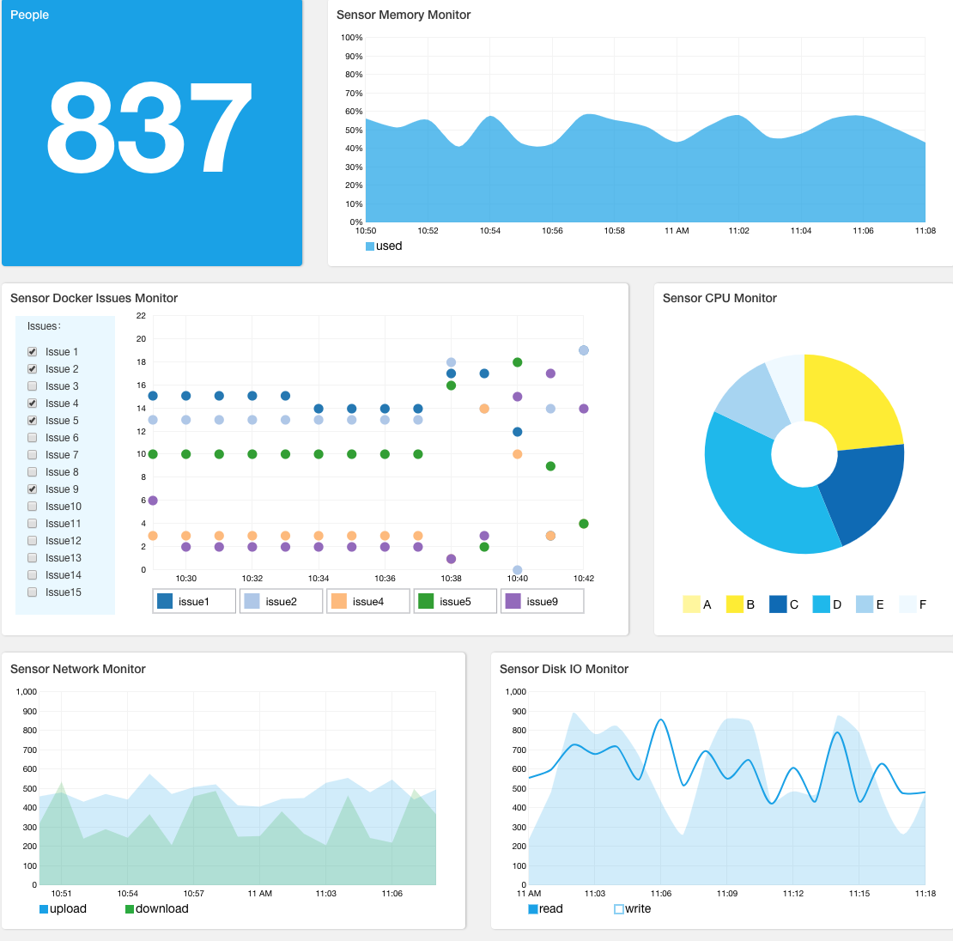Click the issue5 legend button
This screenshot has height=941, width=953.
click(x=455, y=601)
